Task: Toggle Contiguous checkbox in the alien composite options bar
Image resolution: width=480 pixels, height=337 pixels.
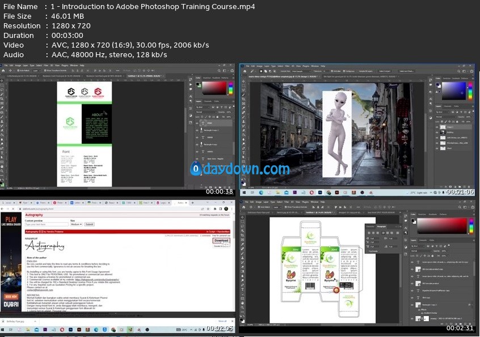Action: pyautogui.click(x=346, y=72)
